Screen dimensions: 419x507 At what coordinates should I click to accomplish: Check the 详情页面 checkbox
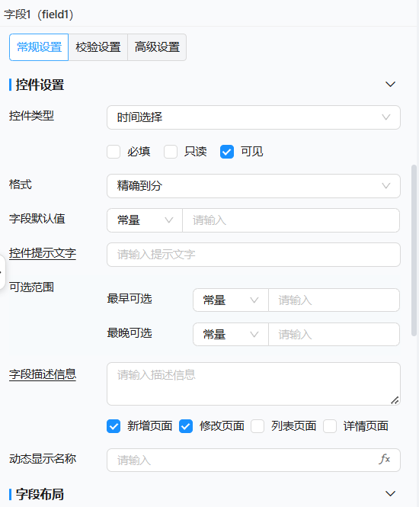coord(330,426)
